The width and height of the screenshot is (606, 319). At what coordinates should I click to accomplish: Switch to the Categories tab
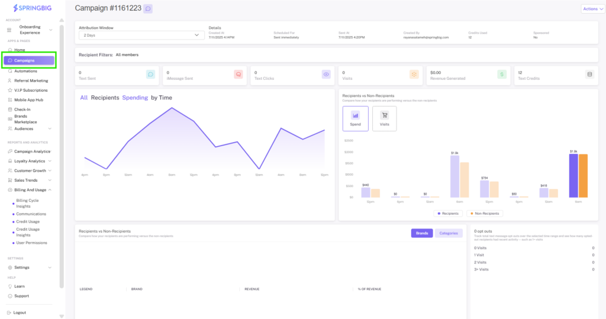[449, 233]
